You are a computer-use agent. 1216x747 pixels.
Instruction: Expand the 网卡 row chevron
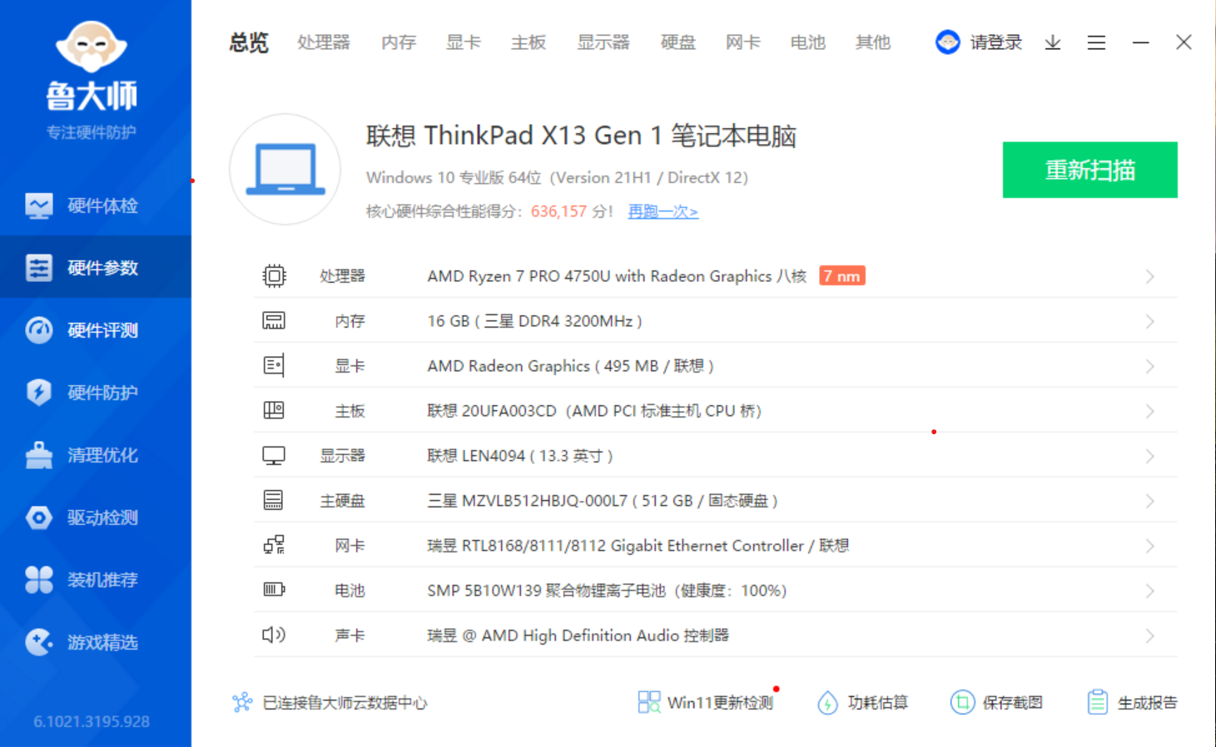pyautogui.click(x=1149, y=546)
